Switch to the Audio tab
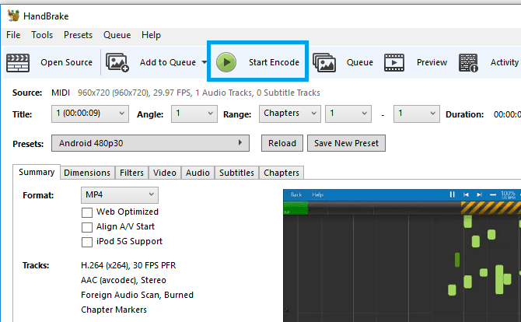 pyautogui.click(x=198, y=173)
